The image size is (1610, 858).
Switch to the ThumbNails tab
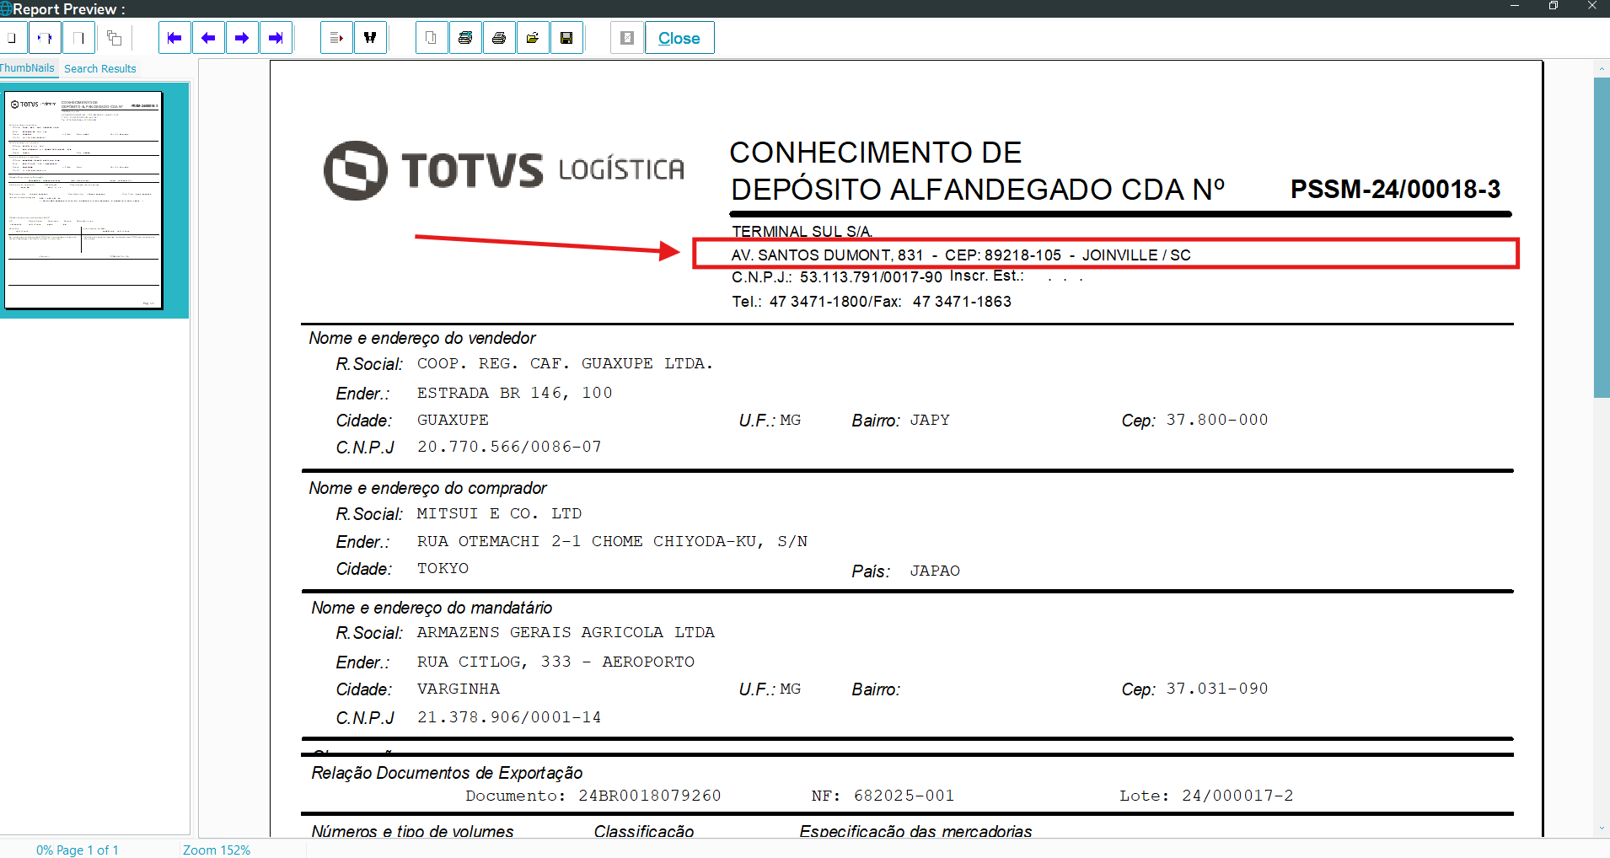[x=27, y=68]
